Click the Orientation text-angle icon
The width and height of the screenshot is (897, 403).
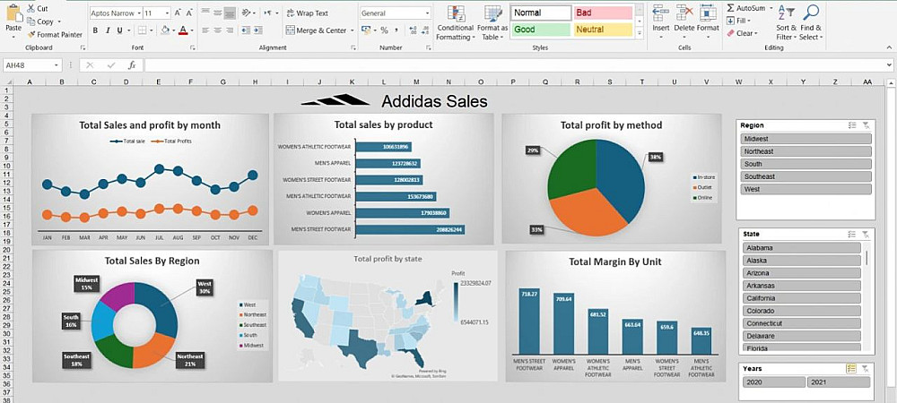pyautogui.click(x=247, y=13)
